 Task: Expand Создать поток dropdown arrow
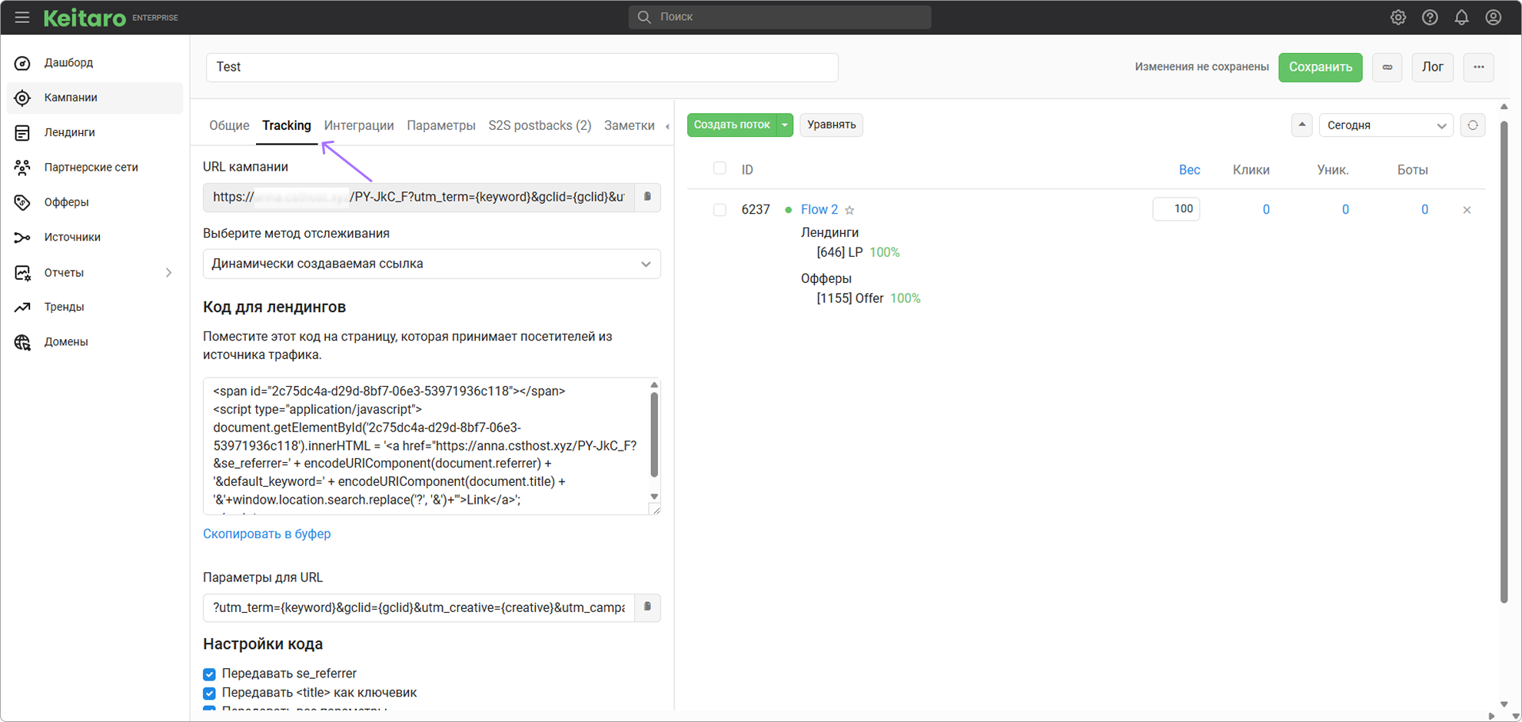pyautogui.click(x=785, y=125)
